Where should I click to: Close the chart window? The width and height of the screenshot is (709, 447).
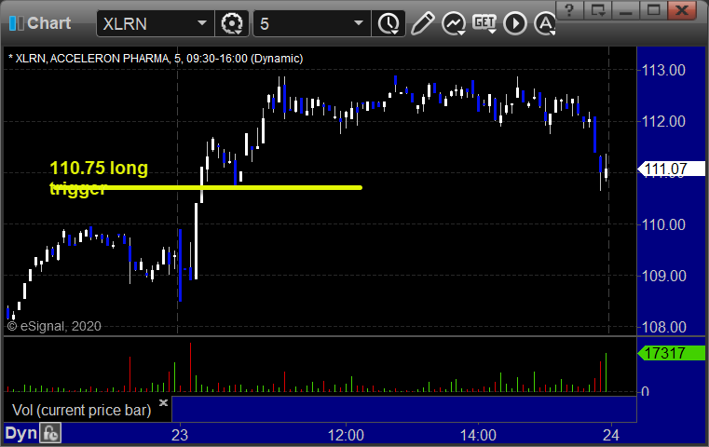[682, 9]
